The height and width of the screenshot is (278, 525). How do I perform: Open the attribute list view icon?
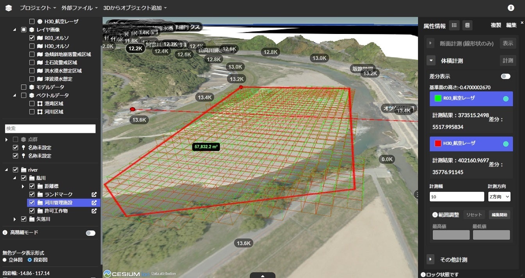454,25
